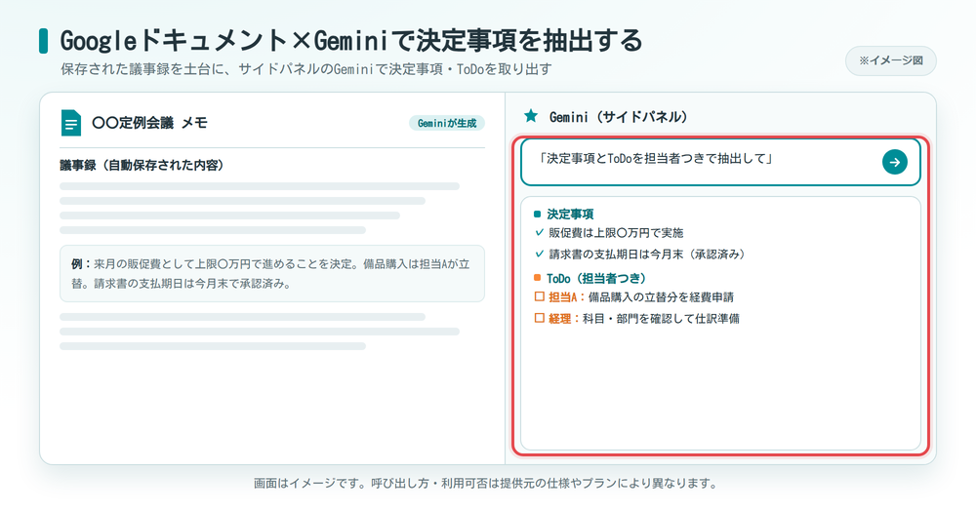Click the 「決定事項」 section heading
The width and height of the screenshot is (976, 510).
tap(570, 214)
